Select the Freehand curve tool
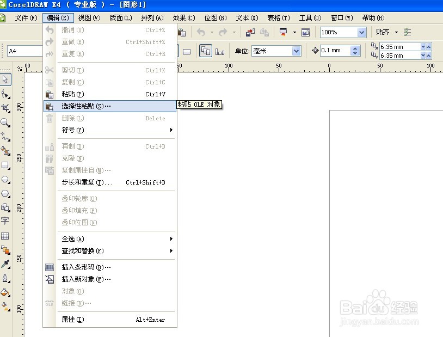Screen dimensions: 443x337 pyautogui.click(x=5, y=137)
